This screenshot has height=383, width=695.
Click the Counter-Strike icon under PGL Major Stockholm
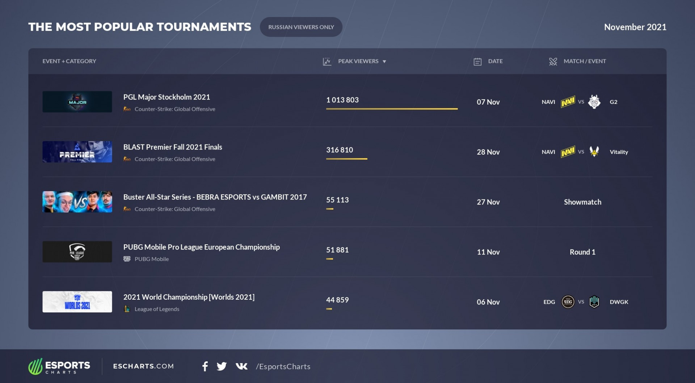(x=127, y=109)
